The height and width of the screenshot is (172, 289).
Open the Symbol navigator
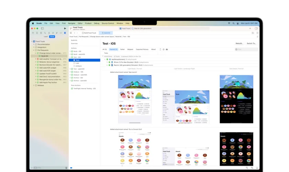pyautogui.click(x=41, y=33)
